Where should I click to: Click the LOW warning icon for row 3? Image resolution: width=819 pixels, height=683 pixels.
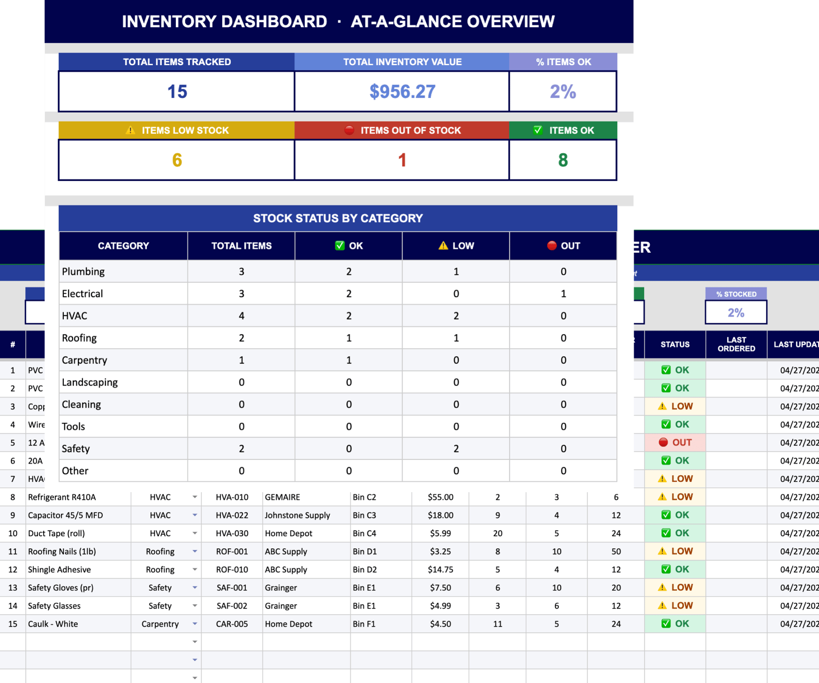662,406
